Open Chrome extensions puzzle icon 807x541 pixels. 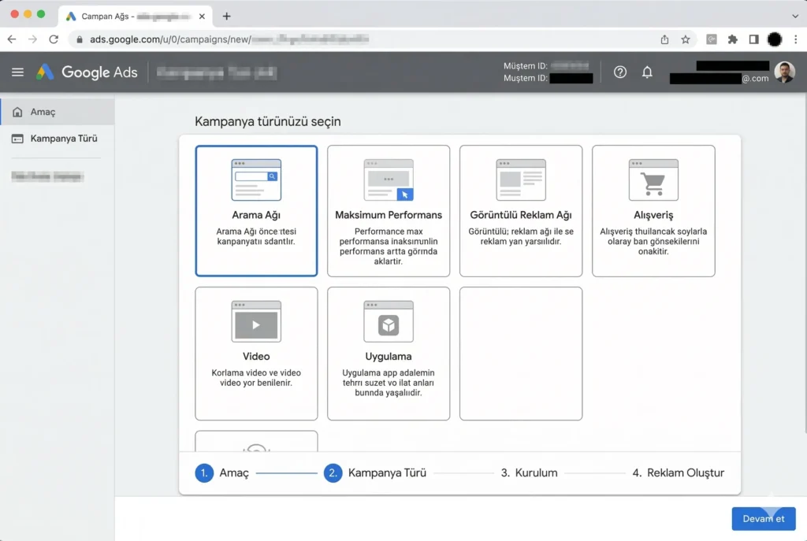(732, 39)
